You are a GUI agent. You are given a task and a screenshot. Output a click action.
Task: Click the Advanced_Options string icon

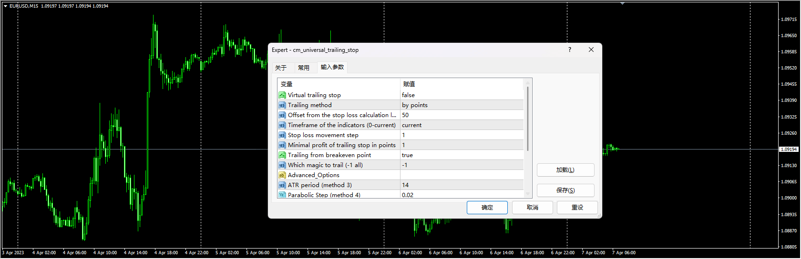(282, 175)
